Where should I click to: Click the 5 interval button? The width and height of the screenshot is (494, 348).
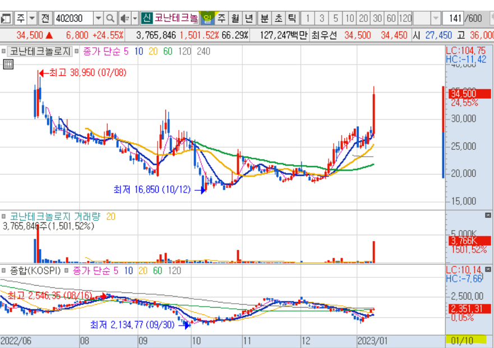point(335,19)
